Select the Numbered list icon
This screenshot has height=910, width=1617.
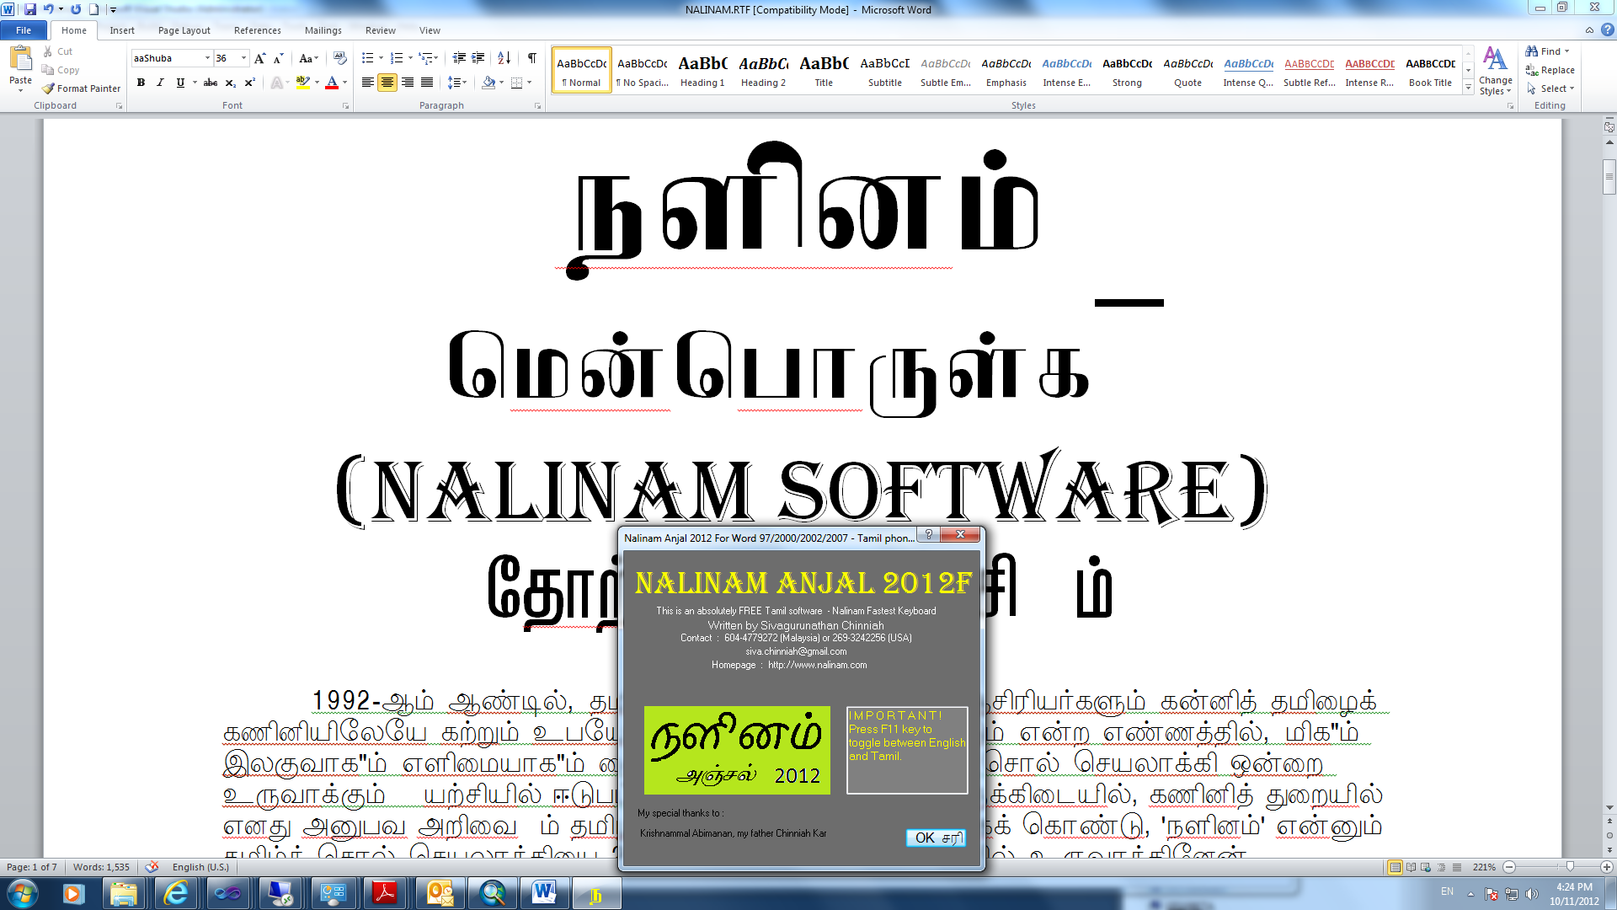coord(397,58)
